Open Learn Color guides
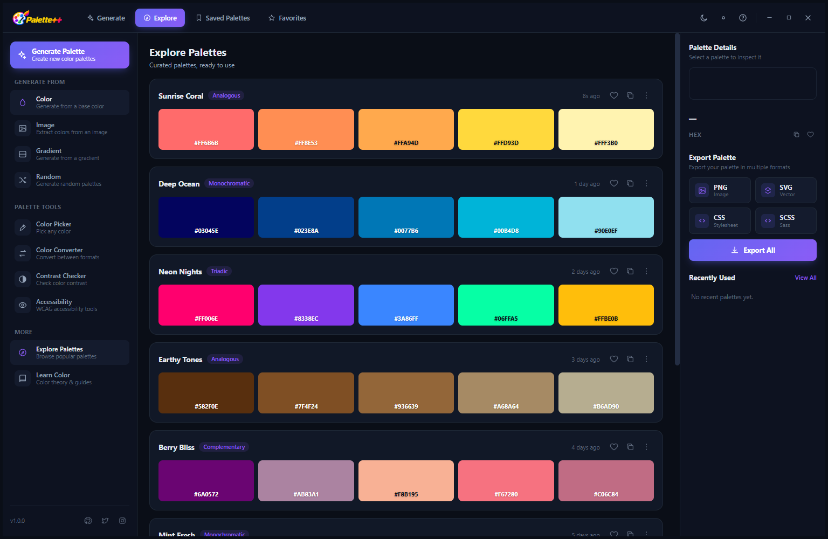Screen dimensions: 828x539 (x=70, y=378)
